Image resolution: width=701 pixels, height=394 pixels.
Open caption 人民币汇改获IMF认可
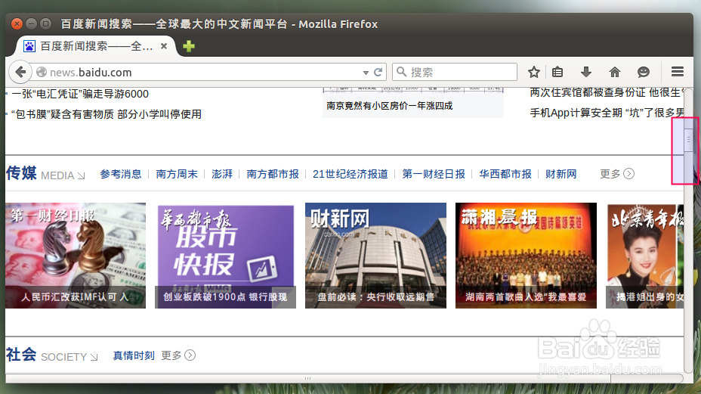pos(75,297)
